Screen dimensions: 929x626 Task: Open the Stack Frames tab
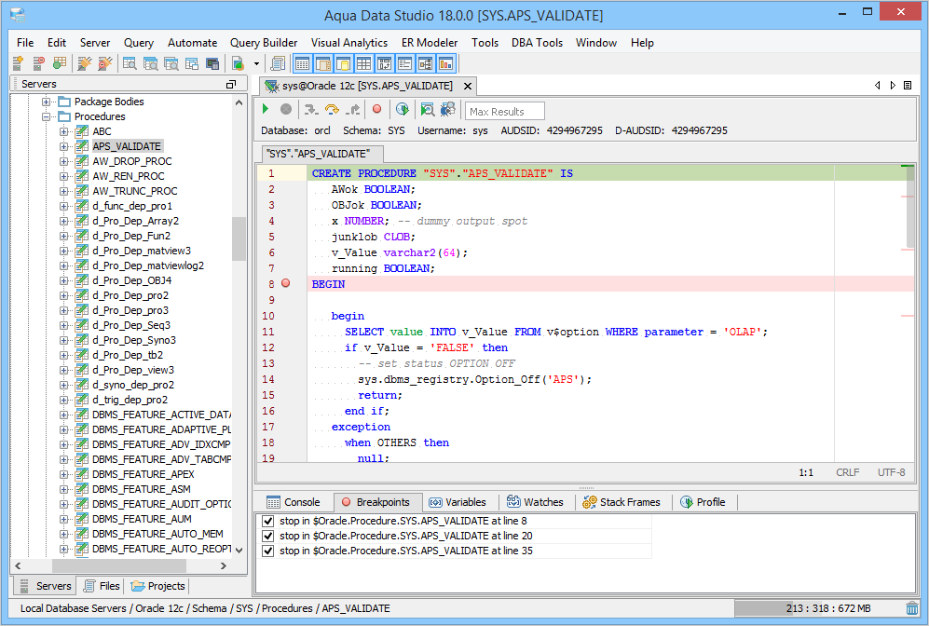tap(621, 502)
